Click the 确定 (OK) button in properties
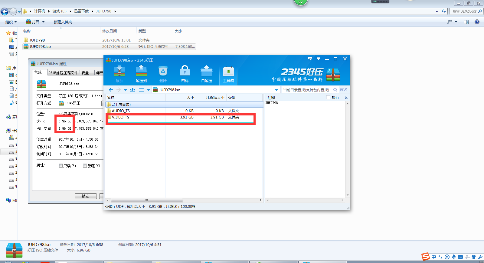This screenshot has height=263, width=484. tap(86, 196)
